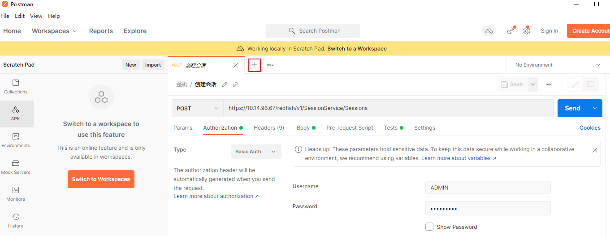Open the Collections sidebar panel
Image resolution: width=610 pixels, height=236 pixels.
click(16, 87)
